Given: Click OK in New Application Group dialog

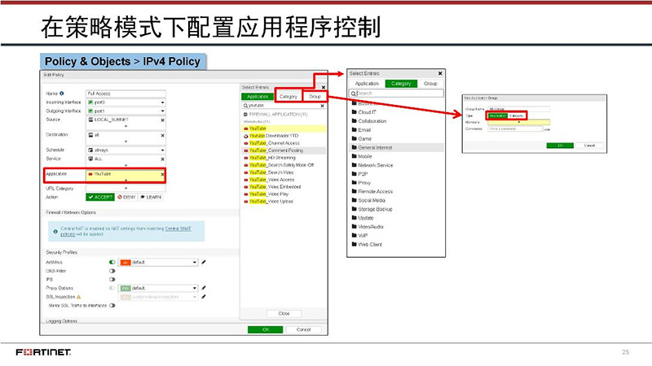Looking at the screenshot, I should tap(560, 146).
